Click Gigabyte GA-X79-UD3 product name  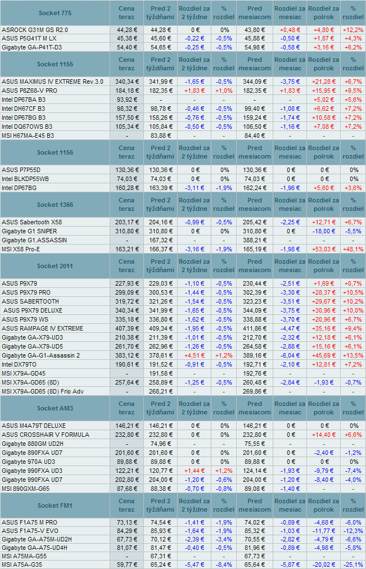(32, 337)
